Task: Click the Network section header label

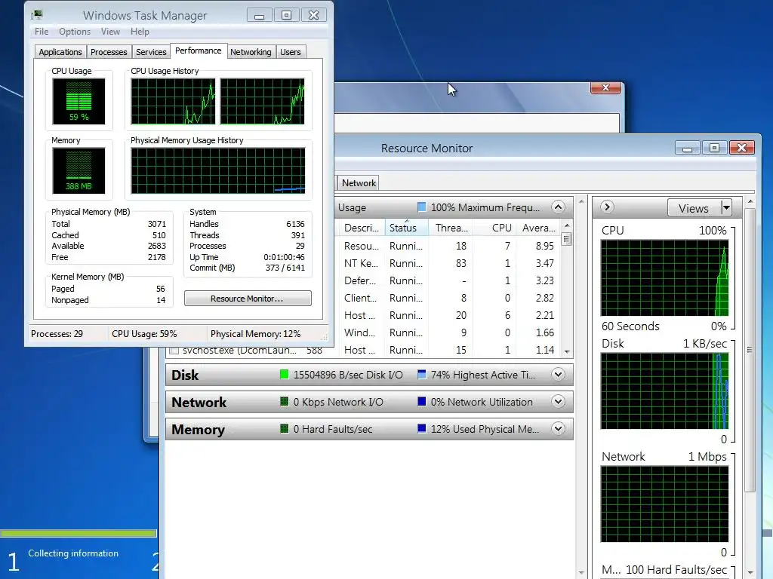Action: [x=199, y=403]
